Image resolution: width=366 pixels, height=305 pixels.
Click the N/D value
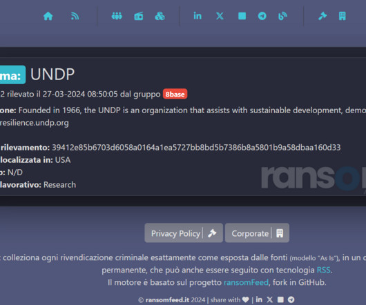(15, 173)
